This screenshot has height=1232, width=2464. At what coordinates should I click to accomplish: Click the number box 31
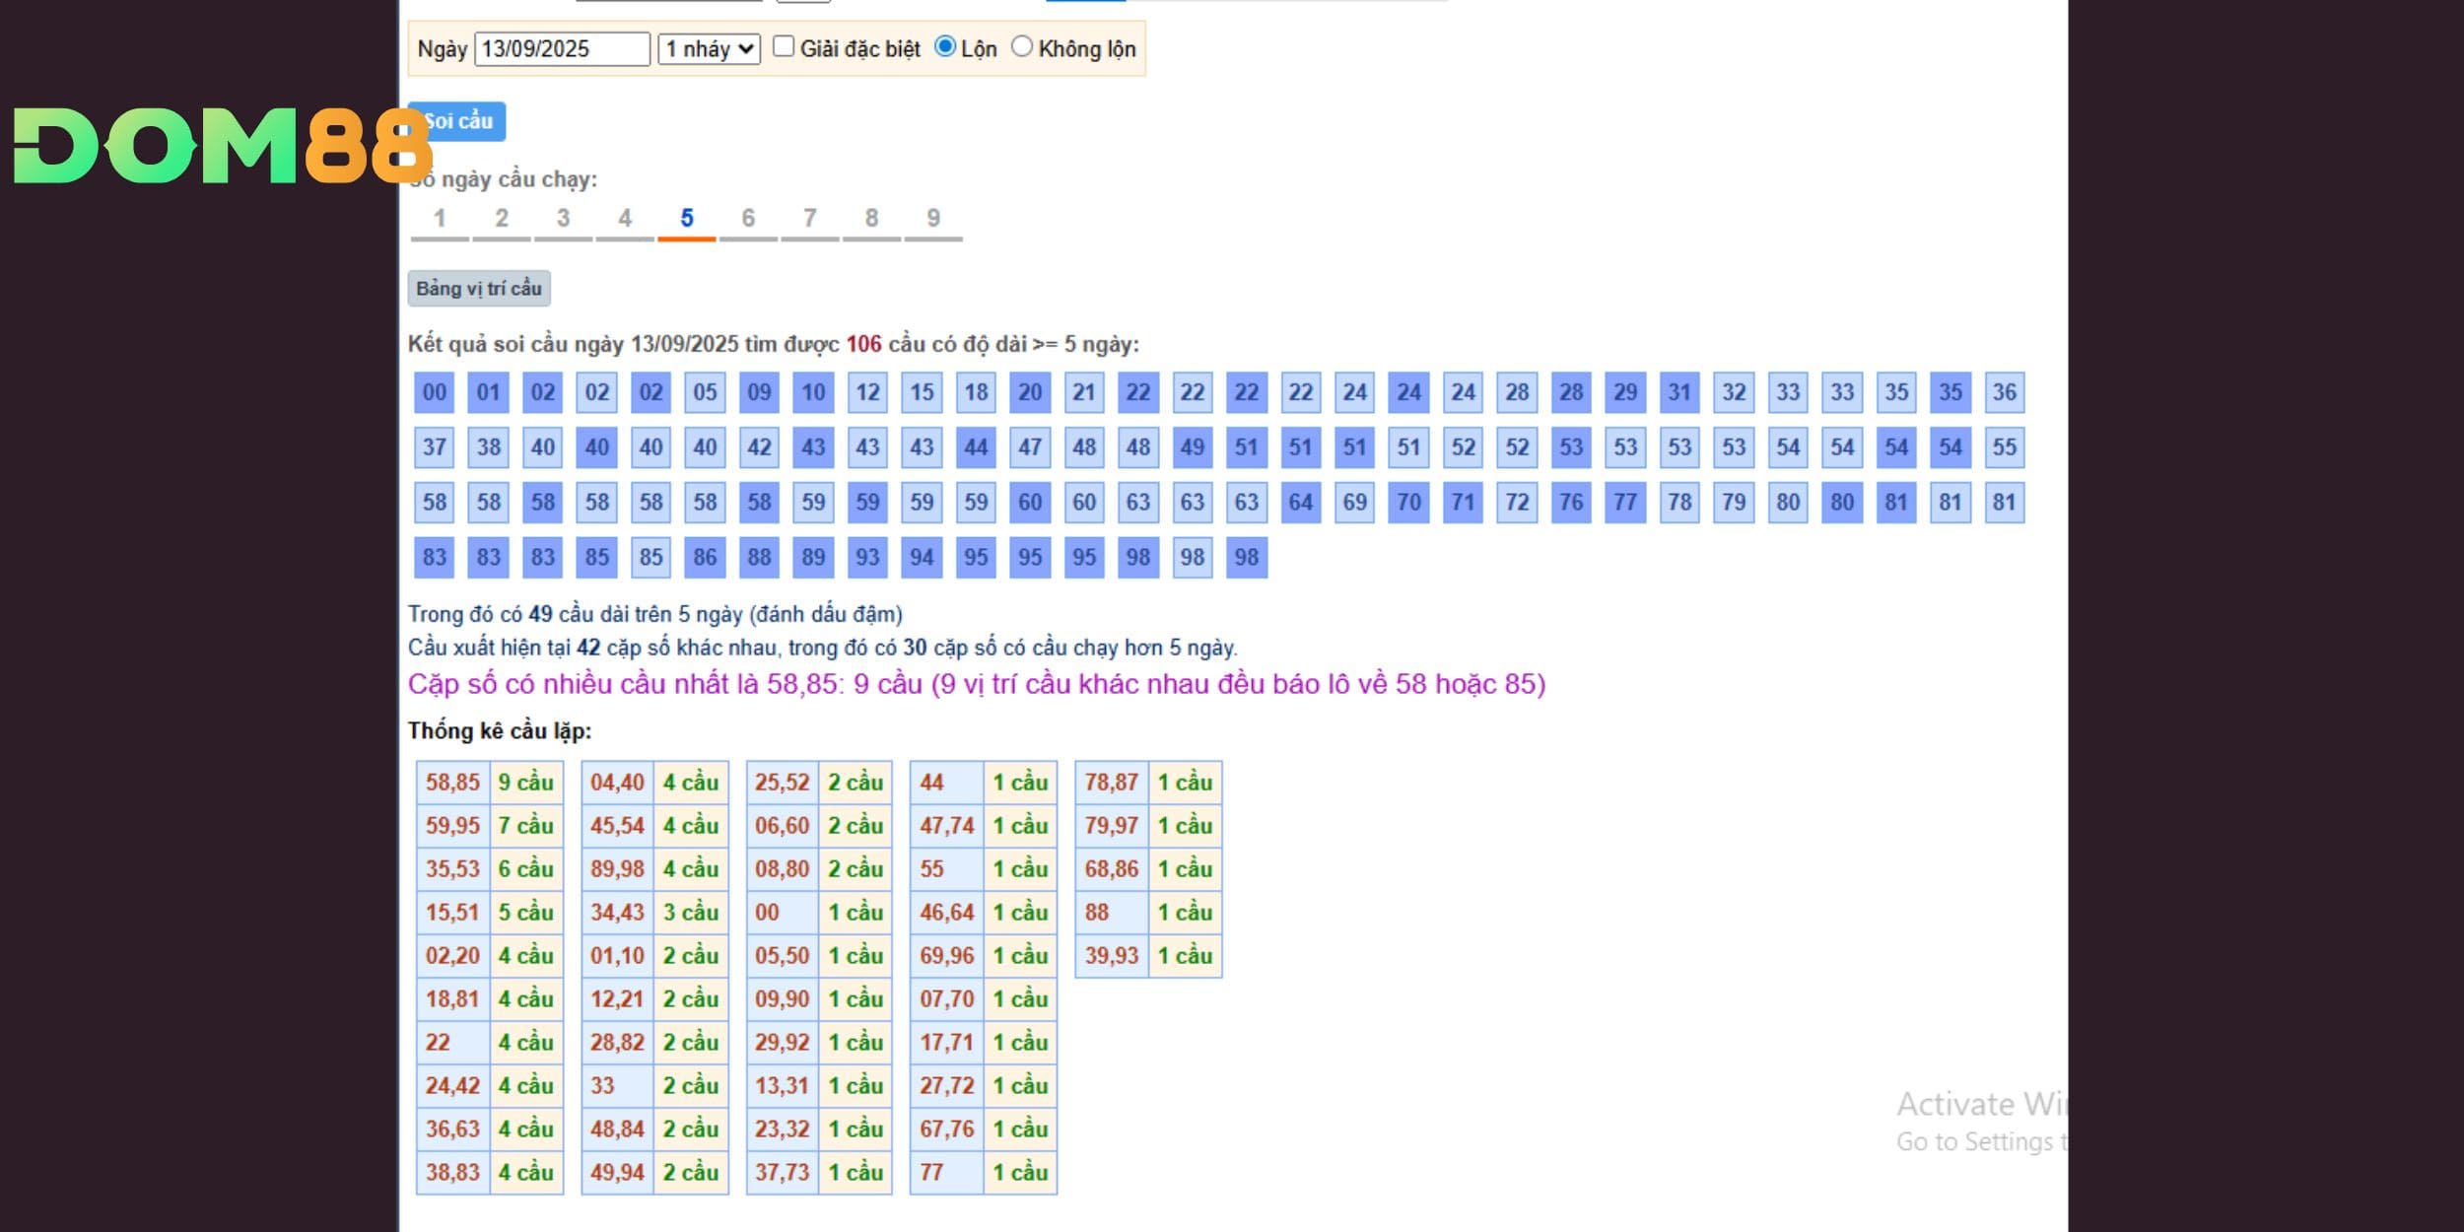(1679, 392)
